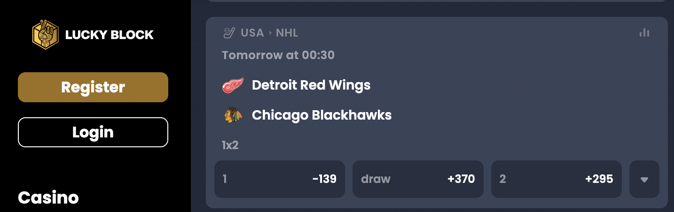The image size is (674, 212).
Task: Expand more markets with the down arrow
Action: (644, 179)
